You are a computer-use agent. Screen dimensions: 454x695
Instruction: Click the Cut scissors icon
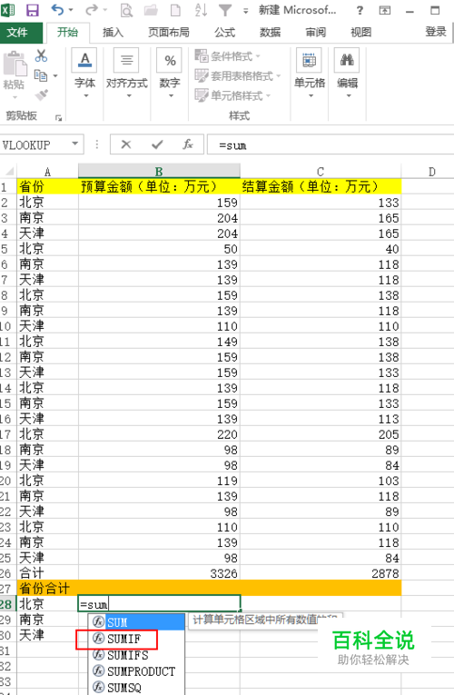(x=41, y=55)
